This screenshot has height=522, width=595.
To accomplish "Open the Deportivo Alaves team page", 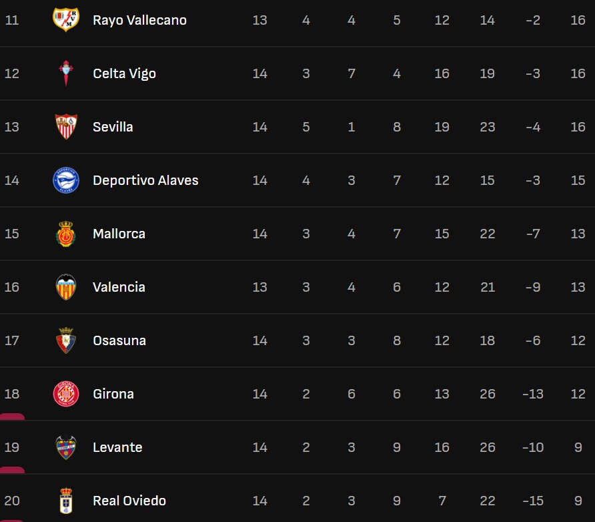I will point(145,180).
